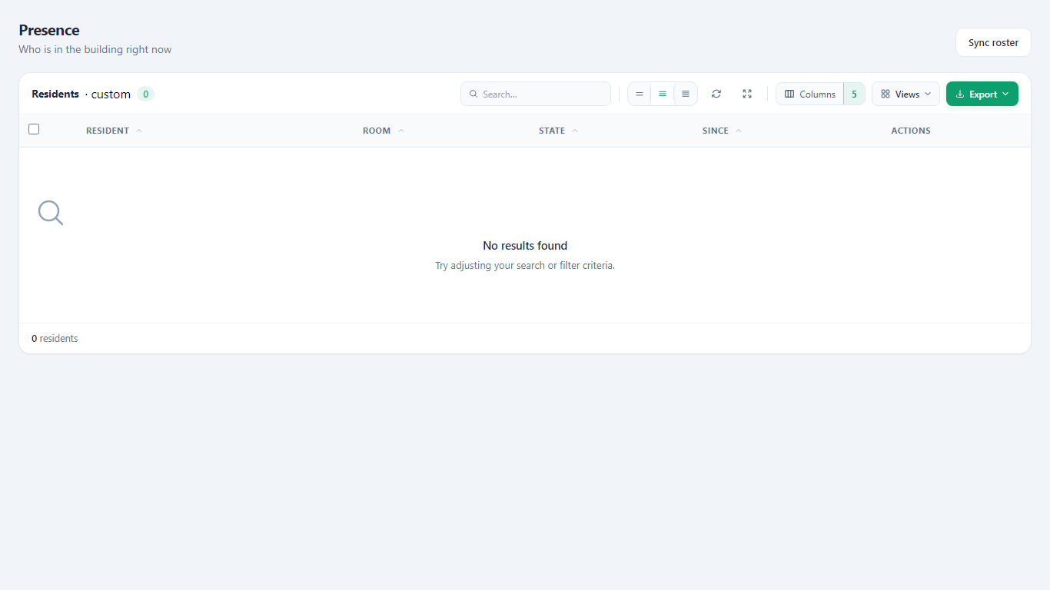Tick the select-all residents checkbox
This screenshot has width=1050, height=590.
34,129
